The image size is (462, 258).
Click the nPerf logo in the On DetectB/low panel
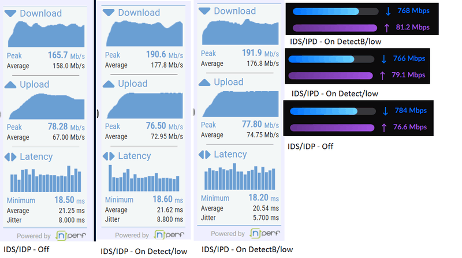265,233
